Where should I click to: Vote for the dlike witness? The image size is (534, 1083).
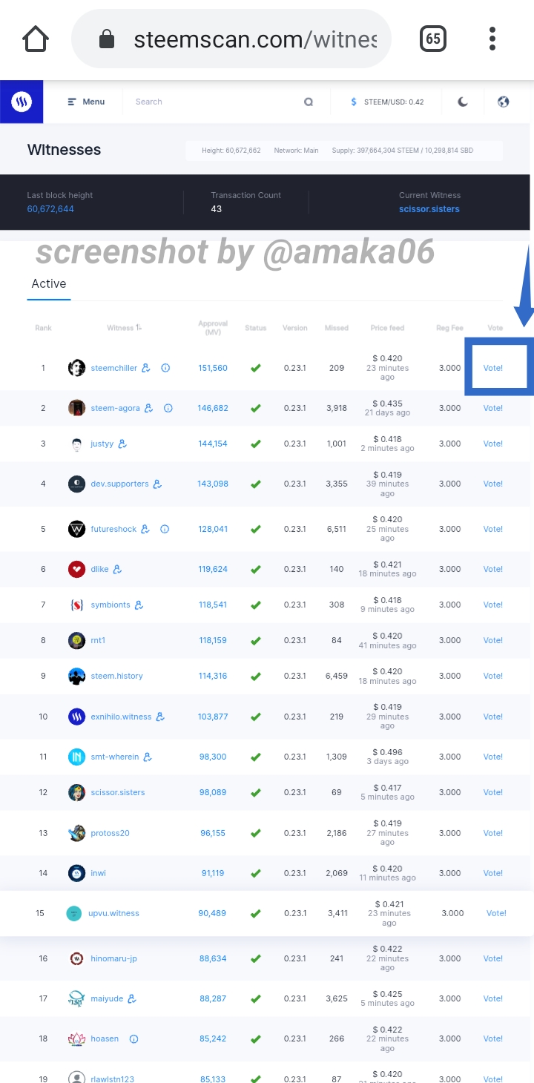point(493,569)
